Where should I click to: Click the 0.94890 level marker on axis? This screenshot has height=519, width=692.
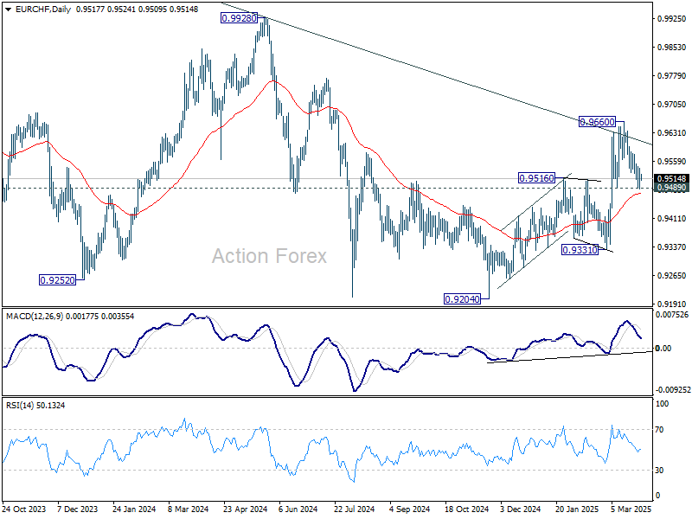pyautogui.click(x=671, y=188)
